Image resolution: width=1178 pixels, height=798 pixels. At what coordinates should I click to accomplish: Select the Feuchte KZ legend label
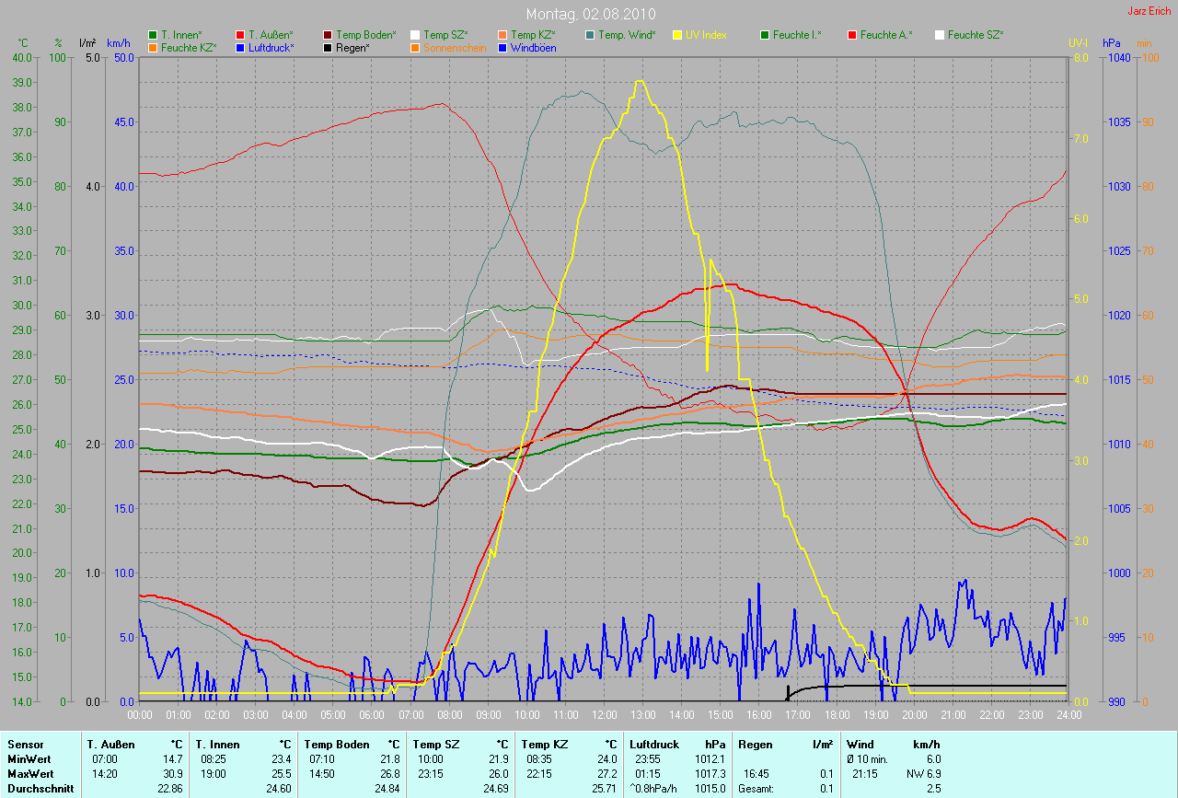point(188,47)
